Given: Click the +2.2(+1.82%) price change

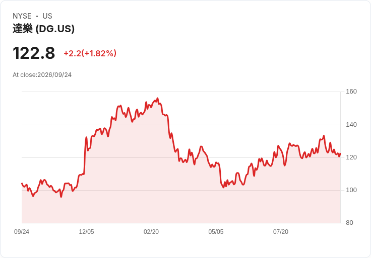Looking at the screenshot, I should (90, 53).
